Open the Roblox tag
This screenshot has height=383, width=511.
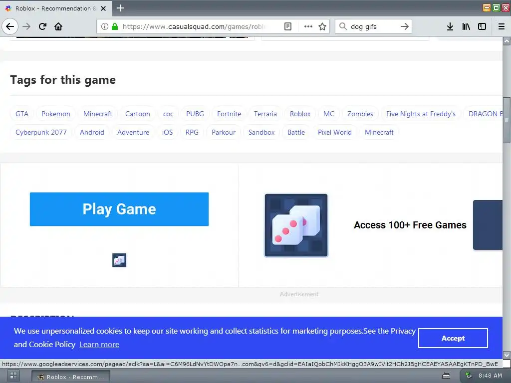tap(300, 114)
